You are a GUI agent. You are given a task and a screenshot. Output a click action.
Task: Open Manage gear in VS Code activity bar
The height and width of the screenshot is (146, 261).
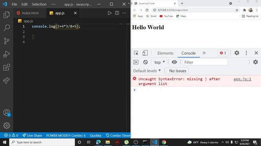(7, 126)
